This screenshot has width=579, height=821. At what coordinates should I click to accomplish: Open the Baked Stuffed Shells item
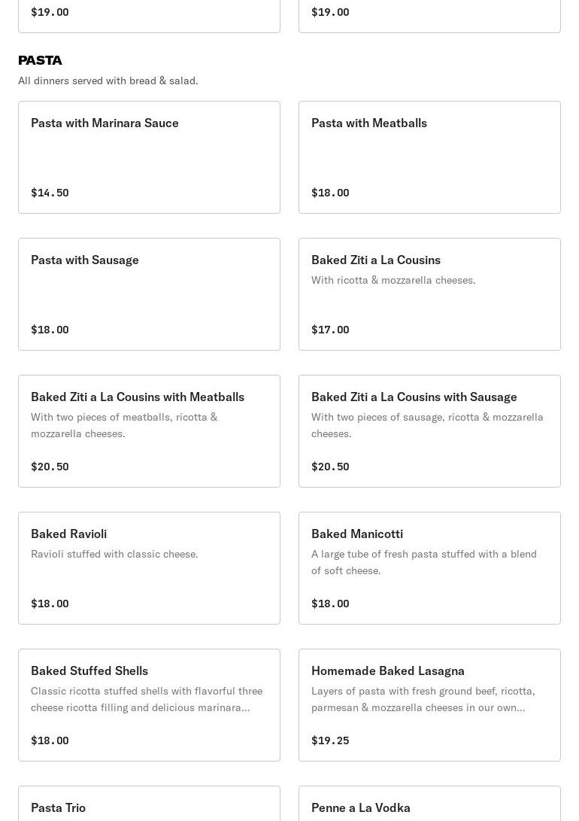[x=149, y=704]
